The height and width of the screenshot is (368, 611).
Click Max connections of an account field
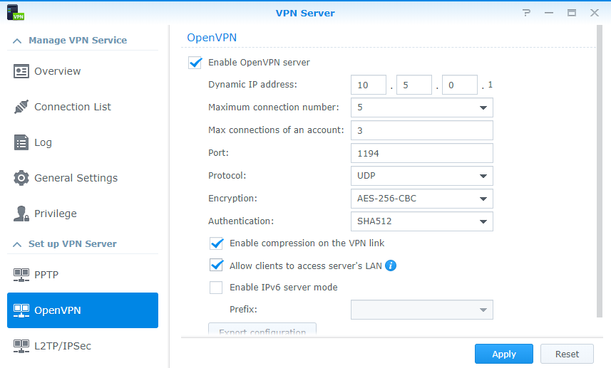click(x=422, y=130)
